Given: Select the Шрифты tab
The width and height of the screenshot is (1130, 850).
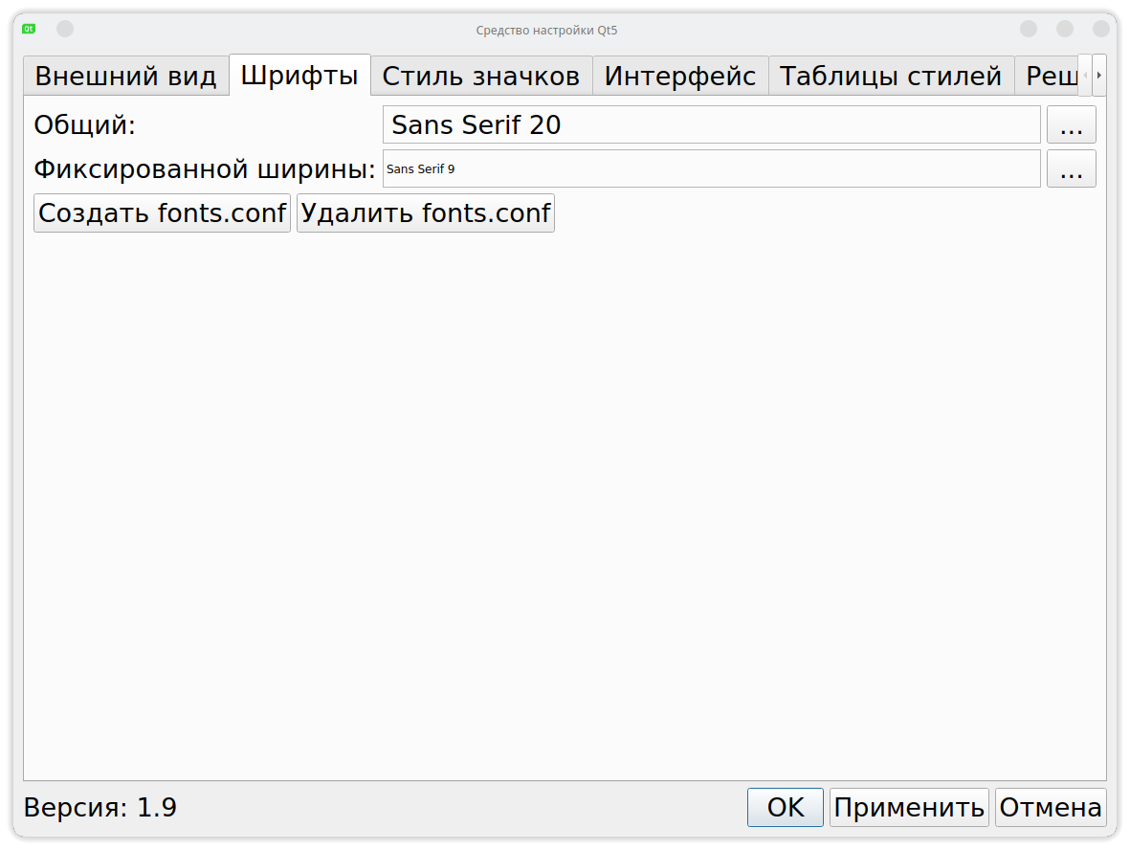Looking at the screenshot, I should [x=299, y=76].
